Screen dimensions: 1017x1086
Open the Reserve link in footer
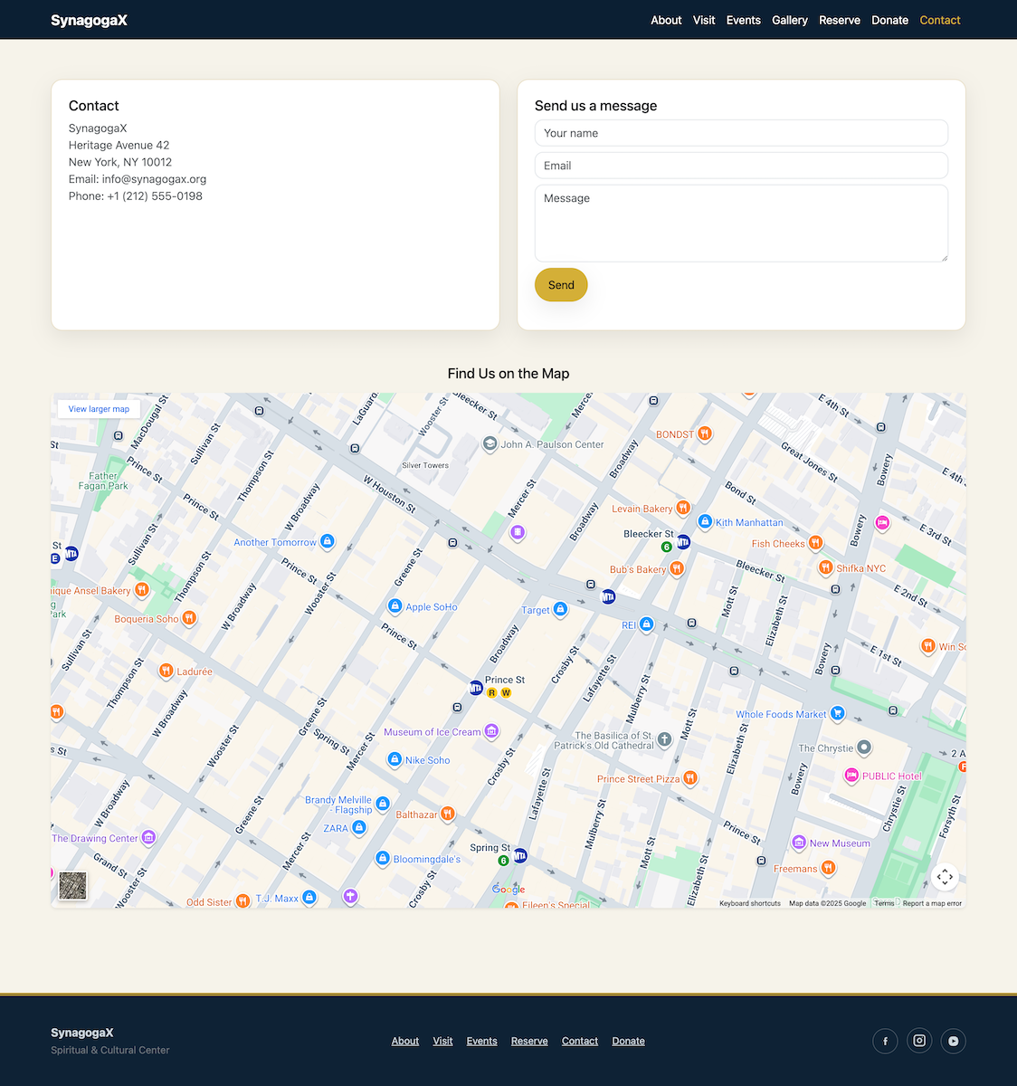[x=529, y=1041]
